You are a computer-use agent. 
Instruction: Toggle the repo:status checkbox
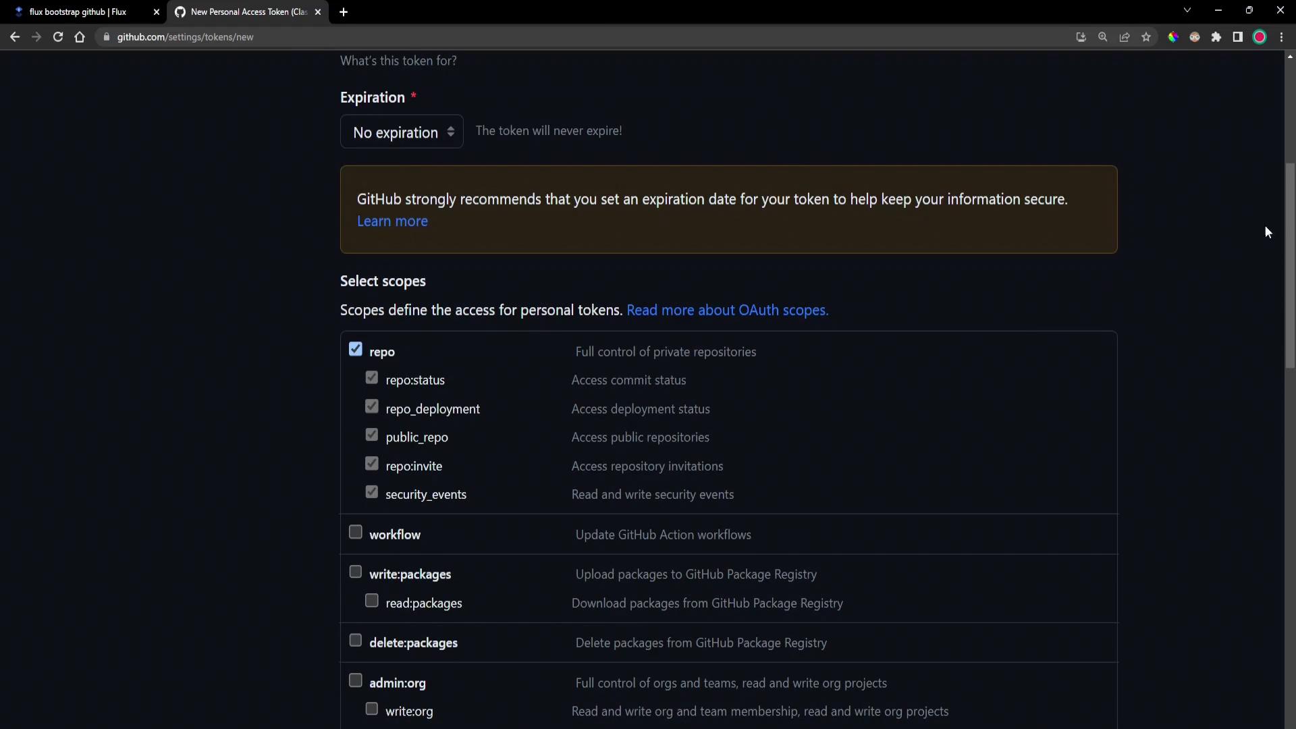click(372, 377)
